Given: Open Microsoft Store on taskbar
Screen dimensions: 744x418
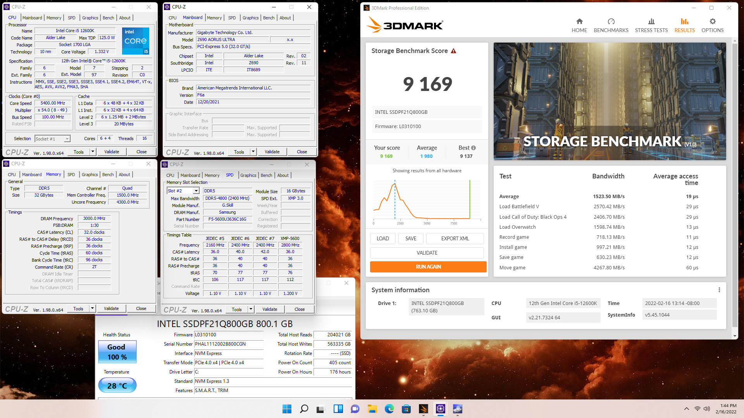Looking at the screenshot, I should 406,409.
